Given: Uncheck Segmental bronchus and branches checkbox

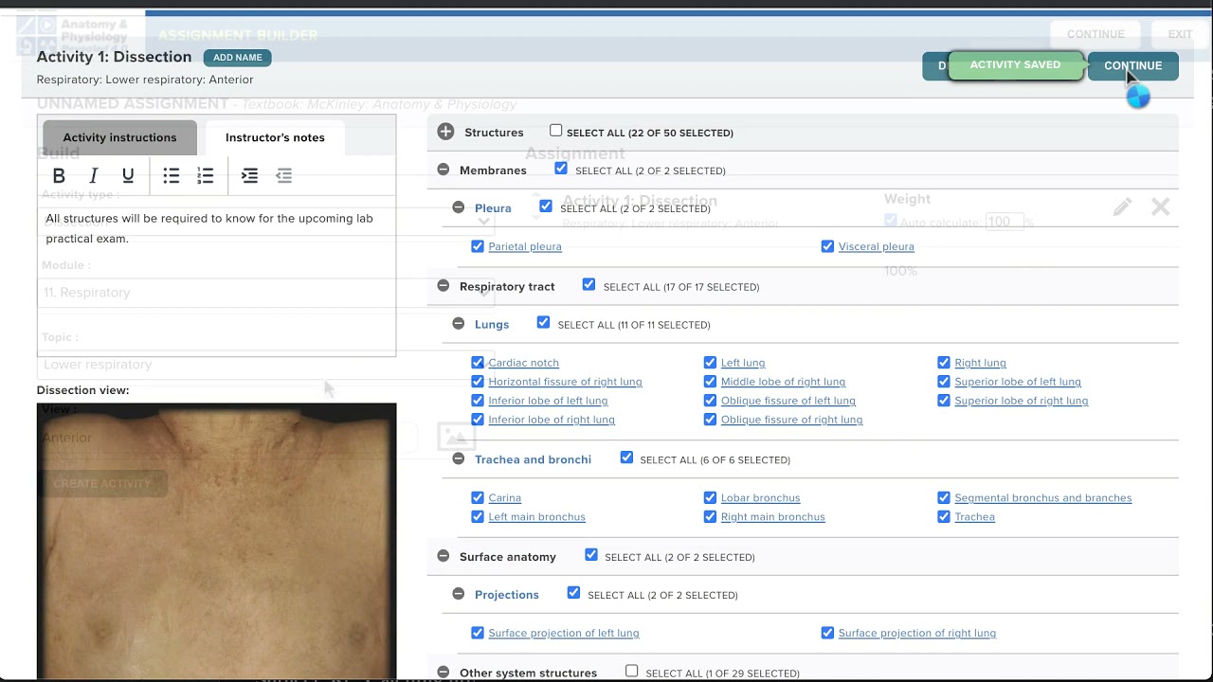Looking at the screenshot, I should pos(944,497).
